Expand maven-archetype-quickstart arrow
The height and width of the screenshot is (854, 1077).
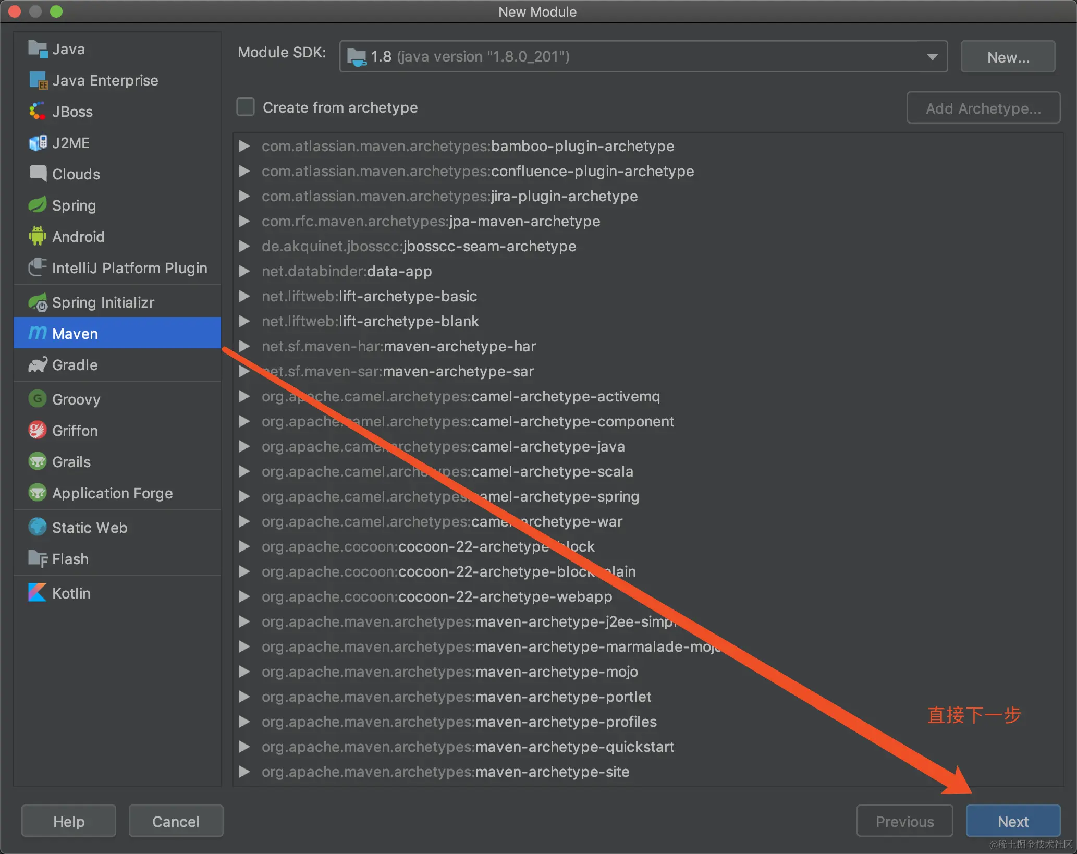click(x=244, y=747)
